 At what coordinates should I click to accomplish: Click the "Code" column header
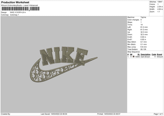(154, 54)
